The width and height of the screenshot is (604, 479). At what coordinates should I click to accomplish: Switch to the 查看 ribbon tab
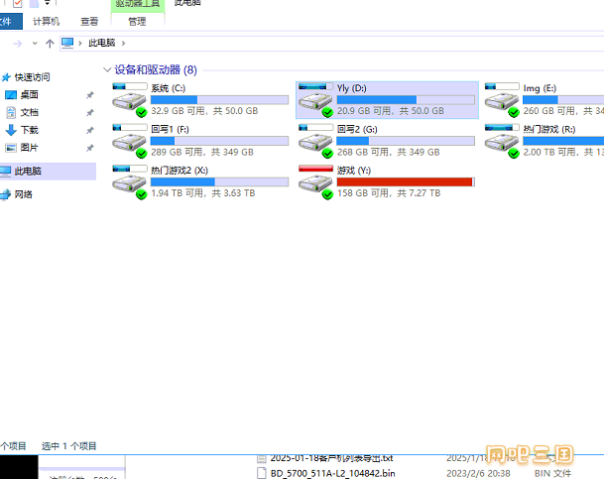click(x=89, y=21)
